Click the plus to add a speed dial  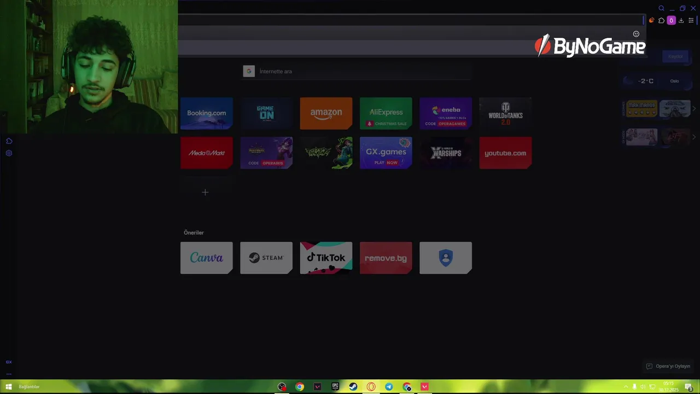pyautogui.click(x=205, y=192)
